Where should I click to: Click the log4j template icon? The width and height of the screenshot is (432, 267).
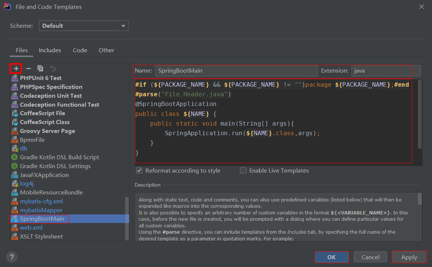[x=14, y=184]
